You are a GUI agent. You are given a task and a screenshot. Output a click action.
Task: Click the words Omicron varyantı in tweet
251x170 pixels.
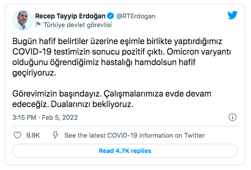pos(199,52)
